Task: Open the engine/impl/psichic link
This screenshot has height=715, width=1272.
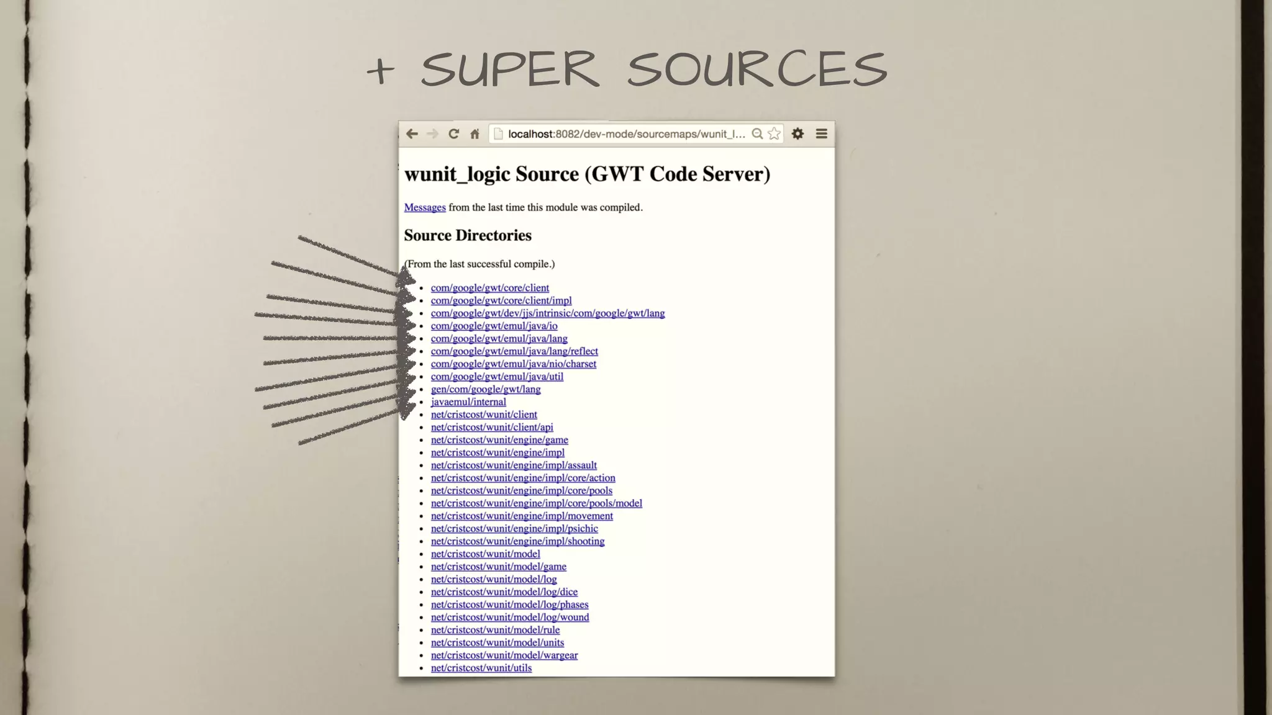Action: click(514, 529)
